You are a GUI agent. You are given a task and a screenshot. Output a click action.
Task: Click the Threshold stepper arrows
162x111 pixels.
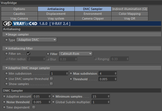[x=116, y=79]
